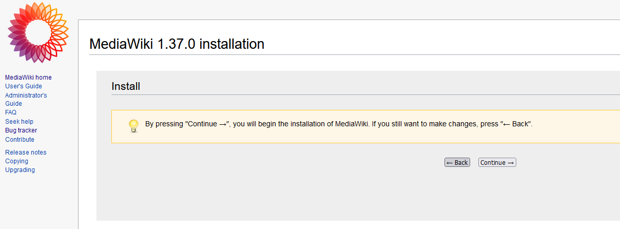Visit the Contribute link
The width and height of the screenshot is (620, 229).
click(20, 140)
